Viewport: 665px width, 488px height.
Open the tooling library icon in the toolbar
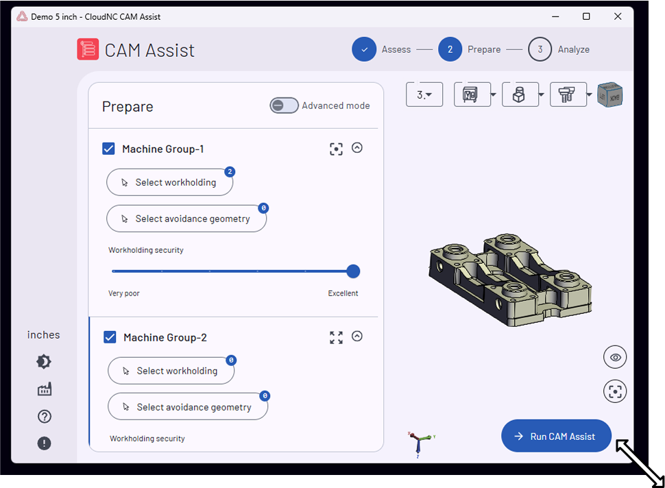[566, 94]
